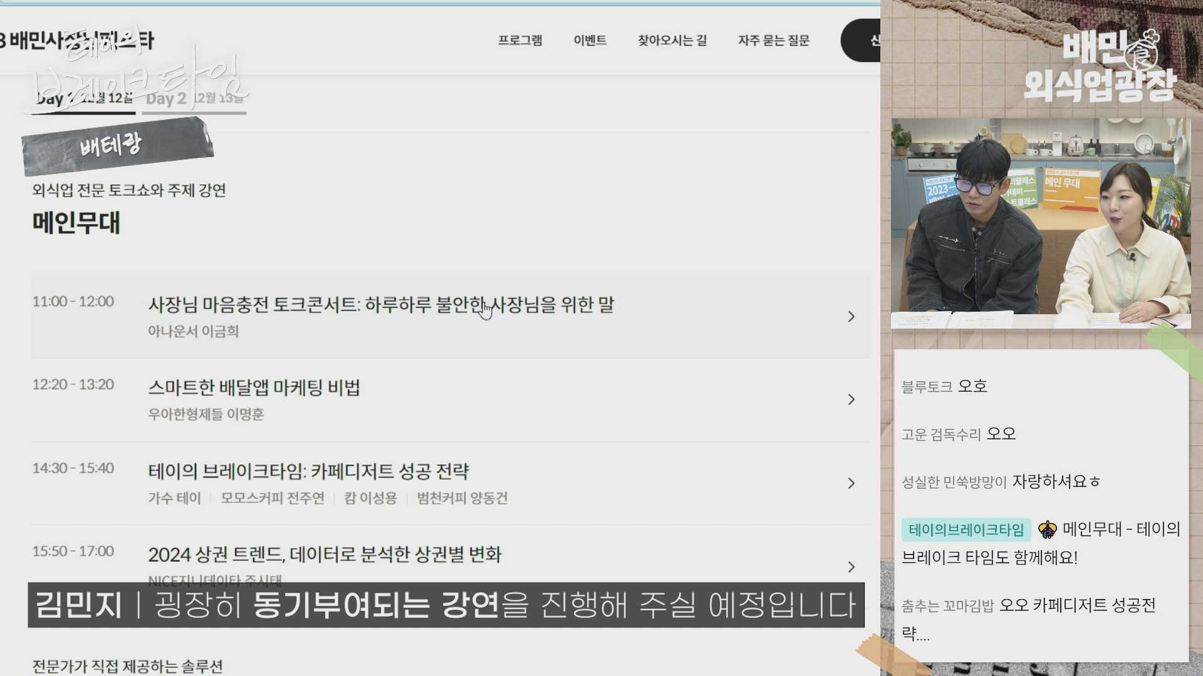Viewport: 1203px width, 676px height.
Task: Click speaker name 아나운서 이금희
Action: 193,331
